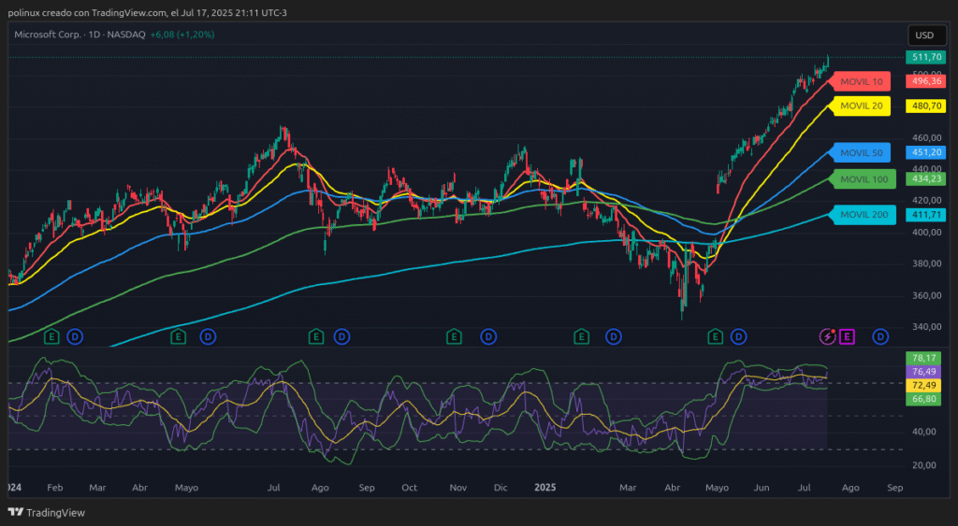
Task: Click the yellow MOVIL 20 label
Action: pos(861,107)
